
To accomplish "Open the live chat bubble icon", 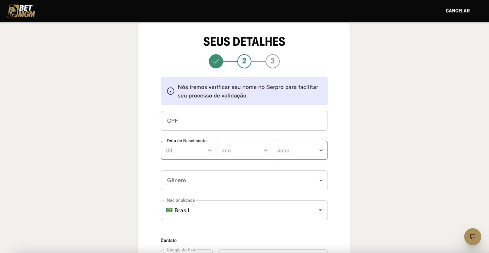I will [x=473, y=237].
